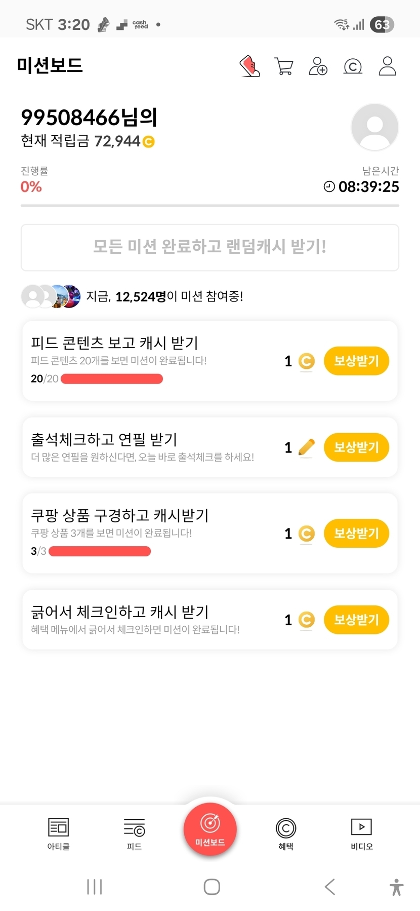Open the 비디오 tab

pos(362,833)
